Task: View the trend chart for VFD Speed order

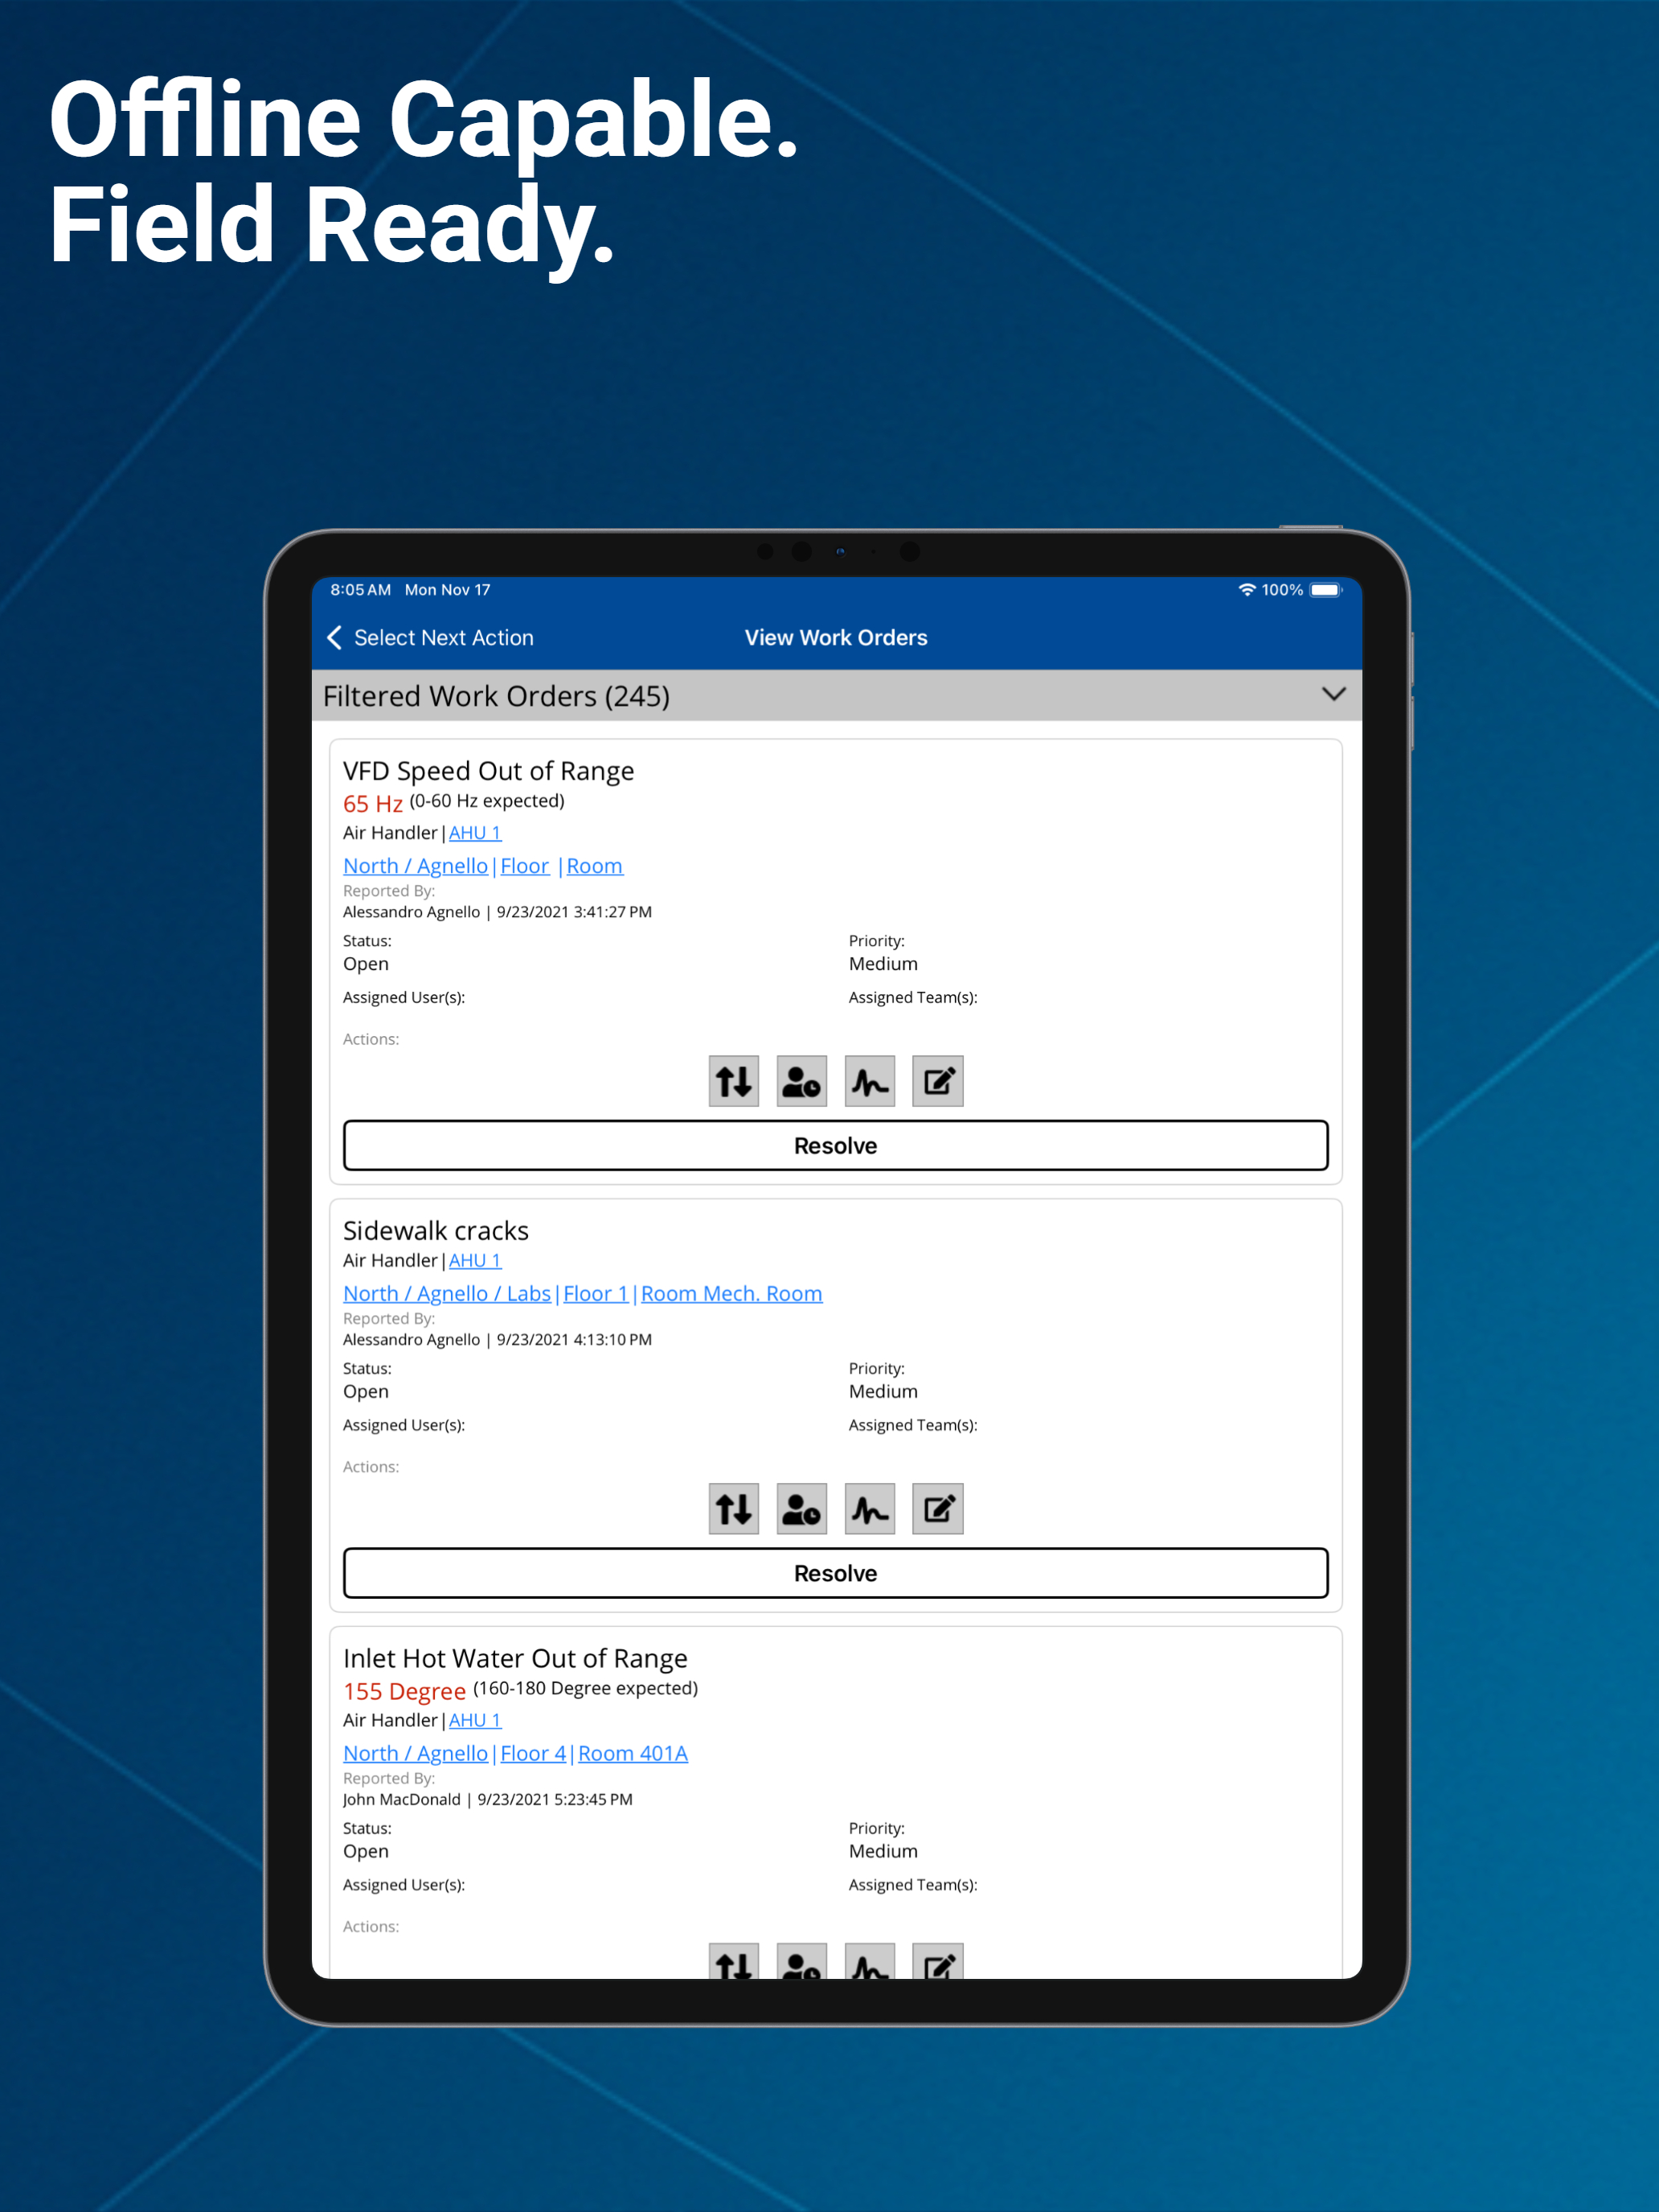Action: [x=870, y=1081]
